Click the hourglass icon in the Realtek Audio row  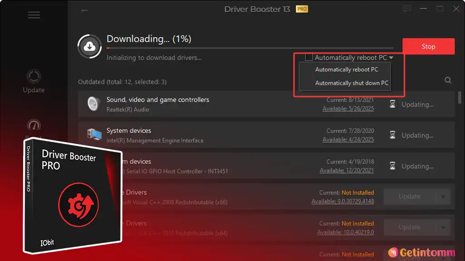coord(392,104)
